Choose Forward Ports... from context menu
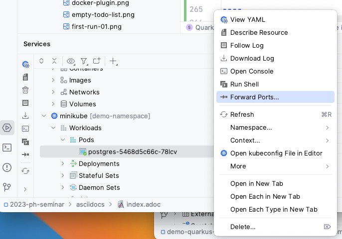This screenshot has width=342, height=239. coord(275,97)
